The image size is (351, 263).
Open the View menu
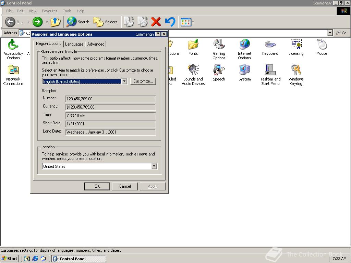pos(33,11)
